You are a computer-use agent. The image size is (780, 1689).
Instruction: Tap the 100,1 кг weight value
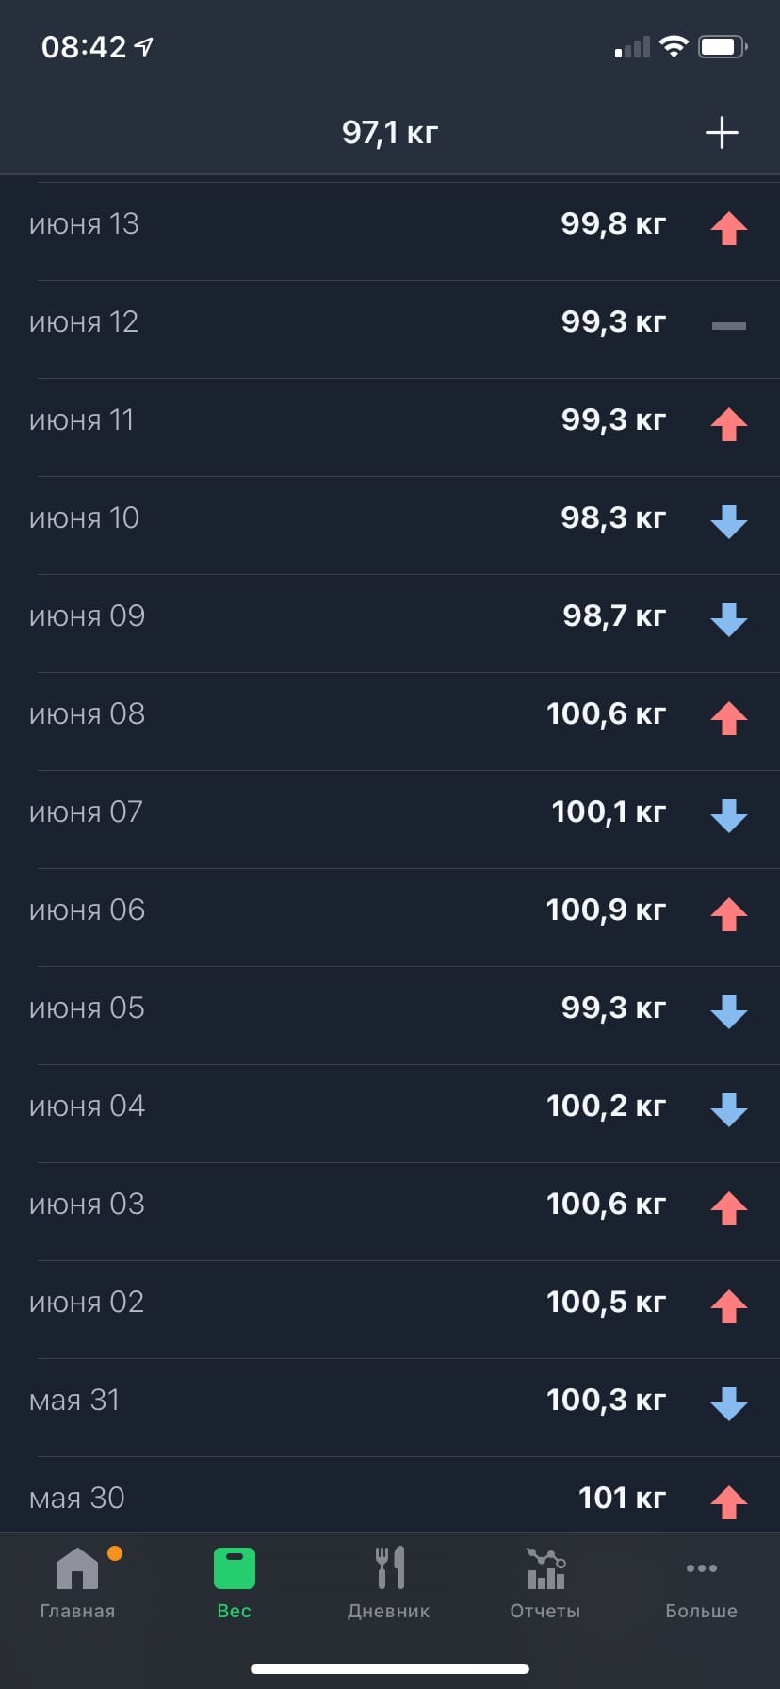click(x=608, y=812)
